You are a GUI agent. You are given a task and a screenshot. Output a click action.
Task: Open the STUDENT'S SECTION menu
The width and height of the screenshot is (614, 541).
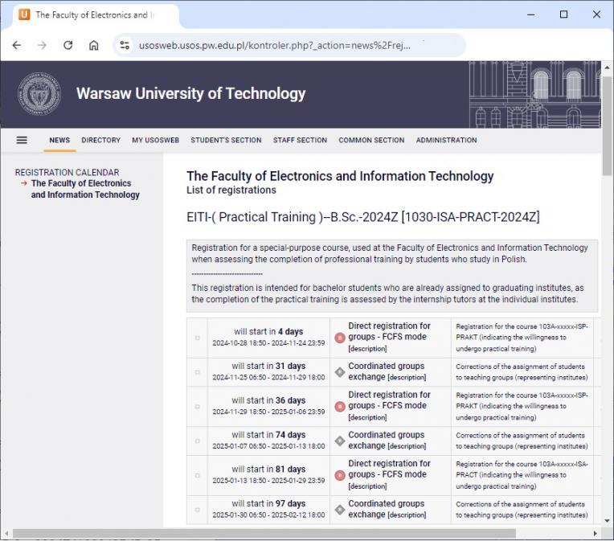click(x=226, y=140)
